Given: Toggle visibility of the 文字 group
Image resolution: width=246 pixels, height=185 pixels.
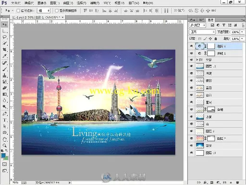Looking at the screenshot, I should coord(191,60).
